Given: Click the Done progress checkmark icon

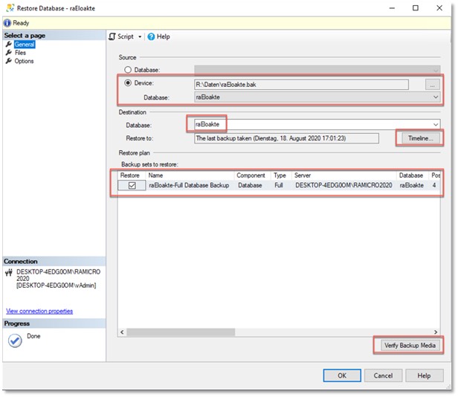Looking at the screenshot, I should point(15,340).
